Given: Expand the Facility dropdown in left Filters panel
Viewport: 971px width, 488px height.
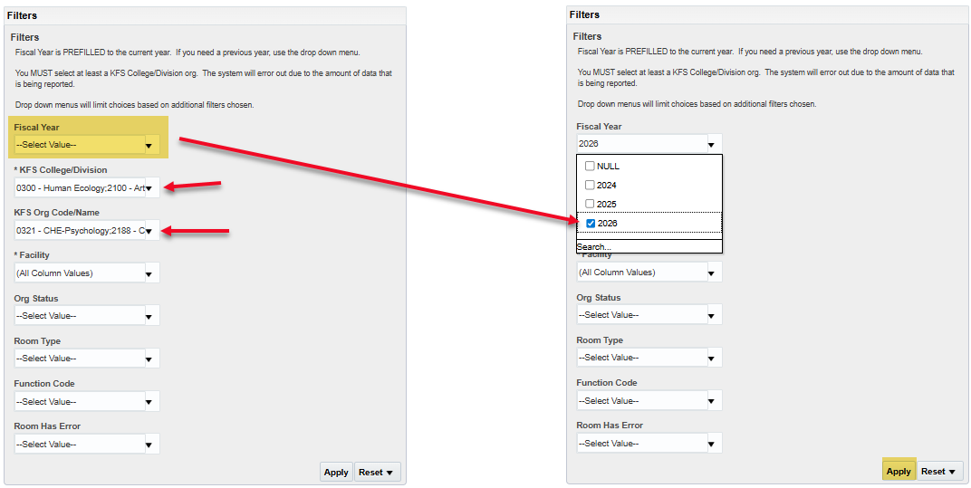Looking at the screenshot, I should 149,273.
